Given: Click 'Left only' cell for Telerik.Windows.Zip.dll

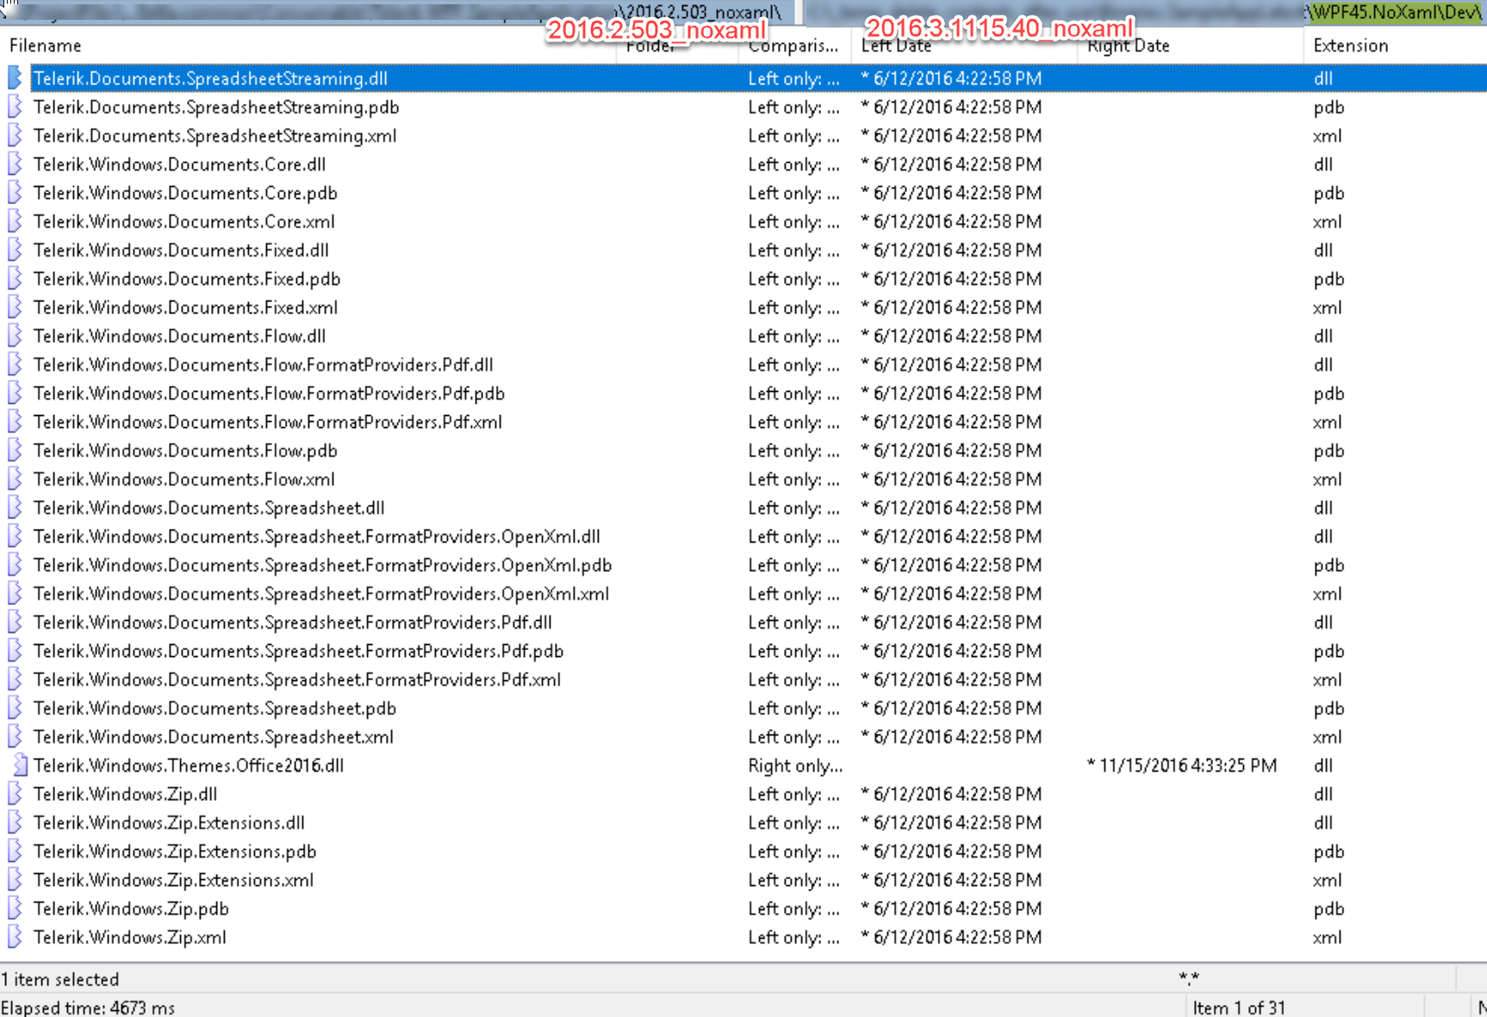Looking at the screenshot, I should [x=793, y=794].
